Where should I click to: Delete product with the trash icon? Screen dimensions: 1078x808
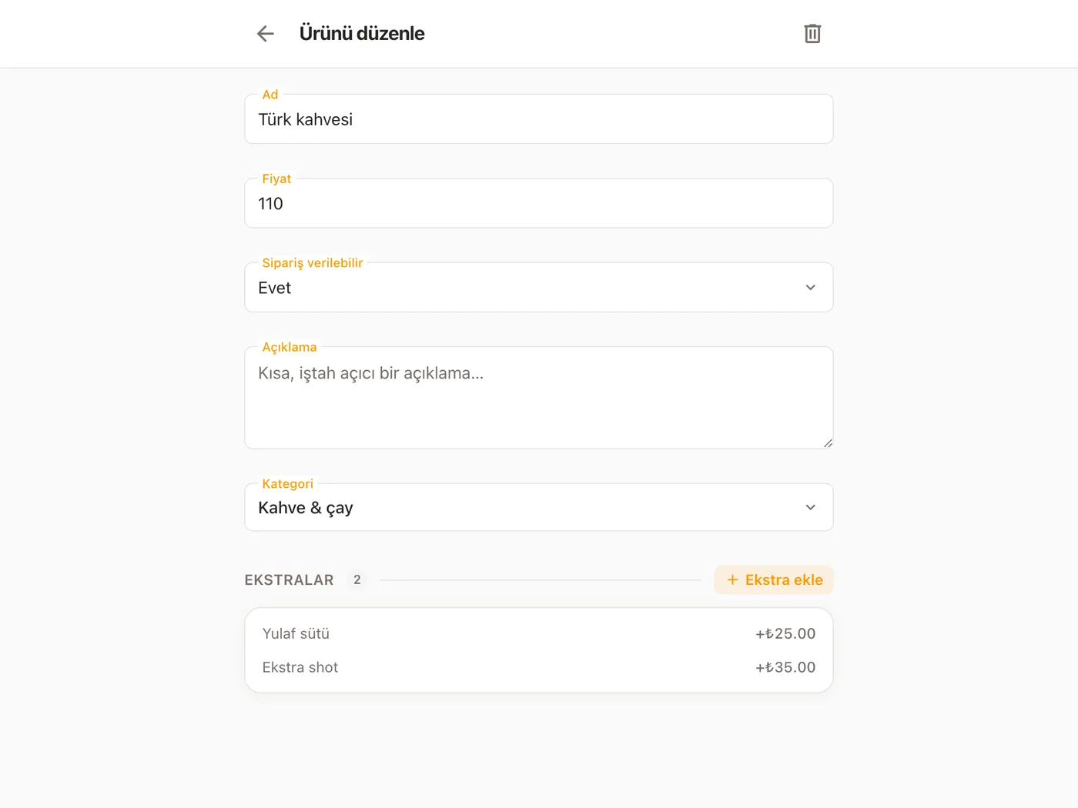tap(812, 34)
